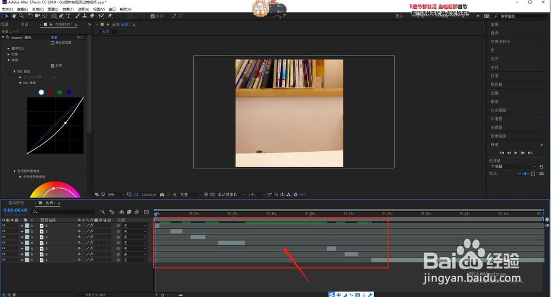
Task: Hide layer 5 with eye toggle
Action: (4, 249)
